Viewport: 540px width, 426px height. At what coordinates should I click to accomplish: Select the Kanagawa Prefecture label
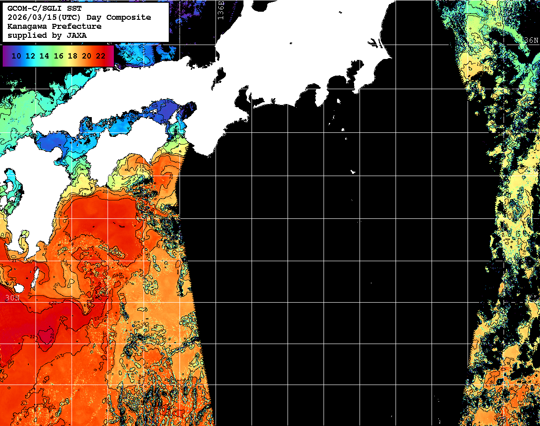[x=54, y=27]
